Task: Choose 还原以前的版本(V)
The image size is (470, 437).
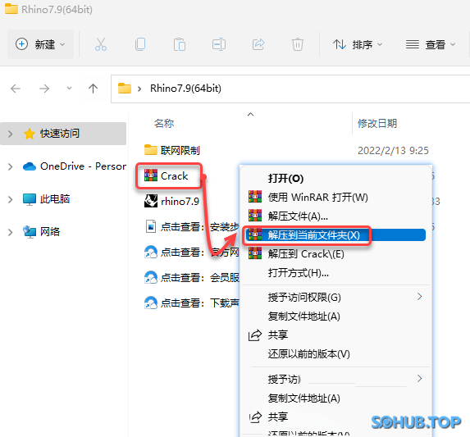Action: [308, 354]
